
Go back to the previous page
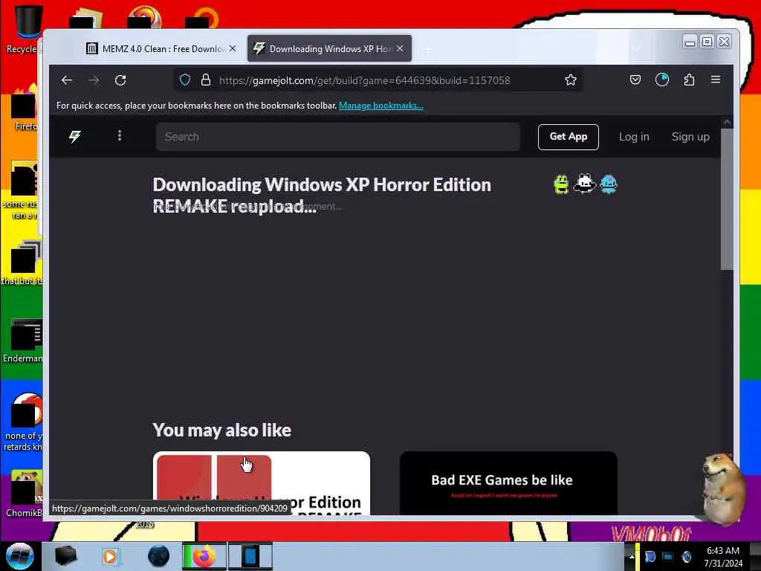coord(67,80)
